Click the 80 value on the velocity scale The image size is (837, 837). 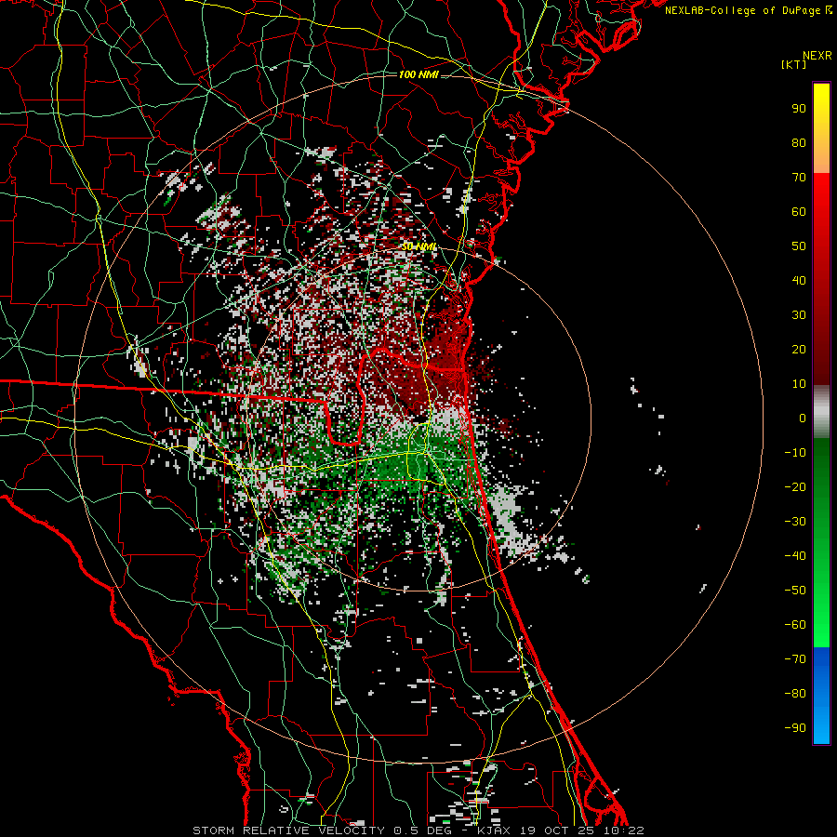[799, 143]
